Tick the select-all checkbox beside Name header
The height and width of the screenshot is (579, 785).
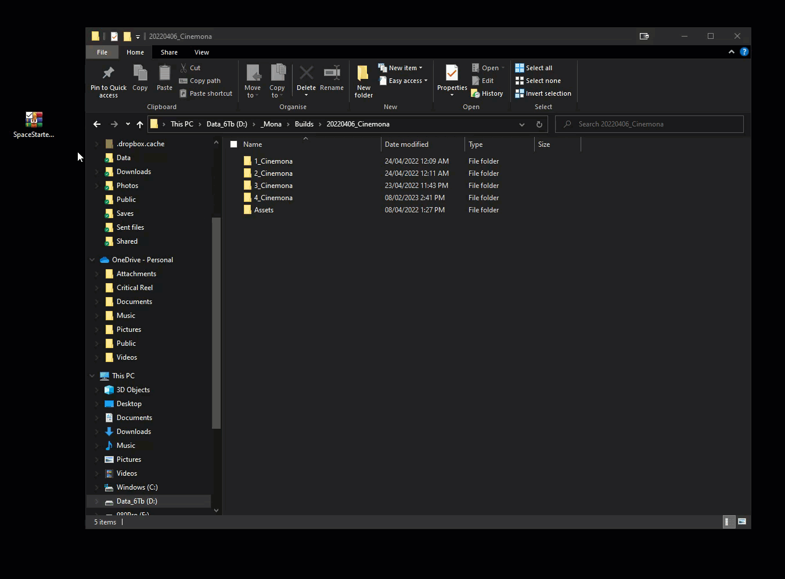click(234, 144)
